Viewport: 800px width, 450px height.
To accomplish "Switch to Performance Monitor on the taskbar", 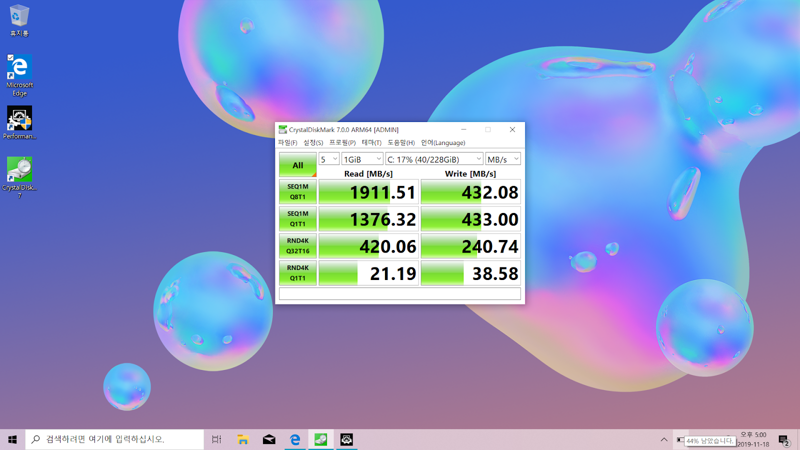I will click(x=346, y=439).
